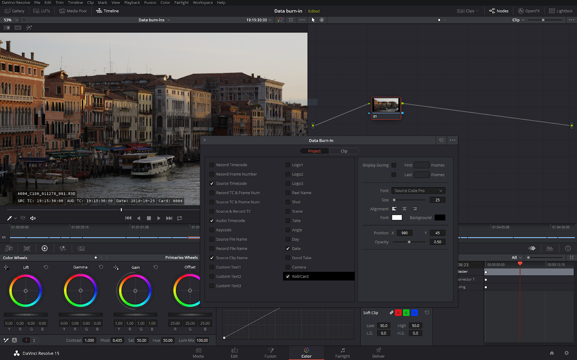This screenshot has height=360, width=577.
Task: Open the Data burn-ins timeline name dropdown
Action: (x=154, y=20)
